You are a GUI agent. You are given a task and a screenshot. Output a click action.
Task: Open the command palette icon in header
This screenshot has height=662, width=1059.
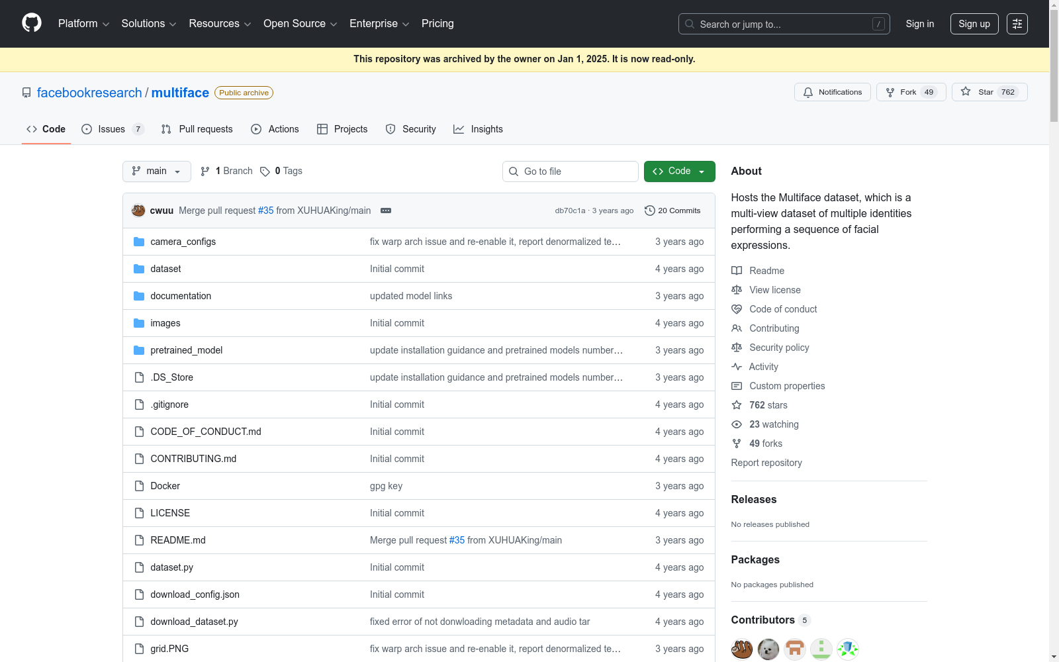[x=1017, y=24]
